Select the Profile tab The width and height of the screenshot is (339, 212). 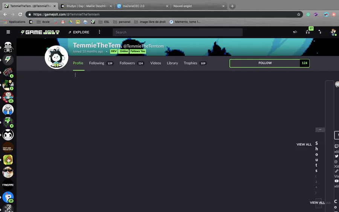tap(78, 63)
